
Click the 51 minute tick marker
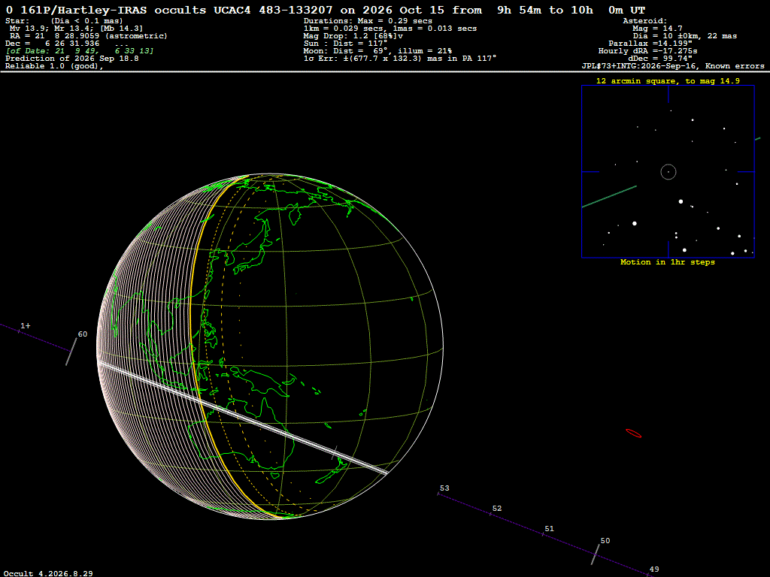543,533
